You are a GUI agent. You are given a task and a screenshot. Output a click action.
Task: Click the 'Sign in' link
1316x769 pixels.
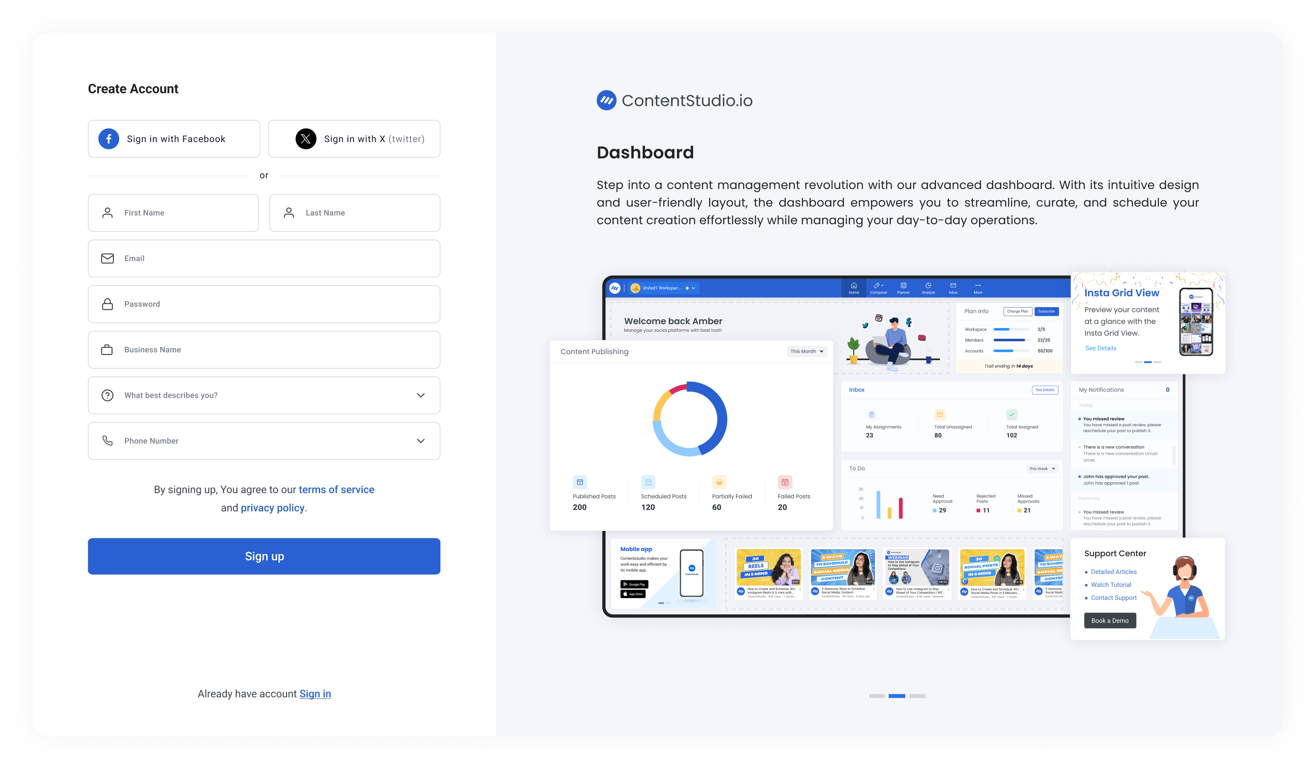coord(315,693)
